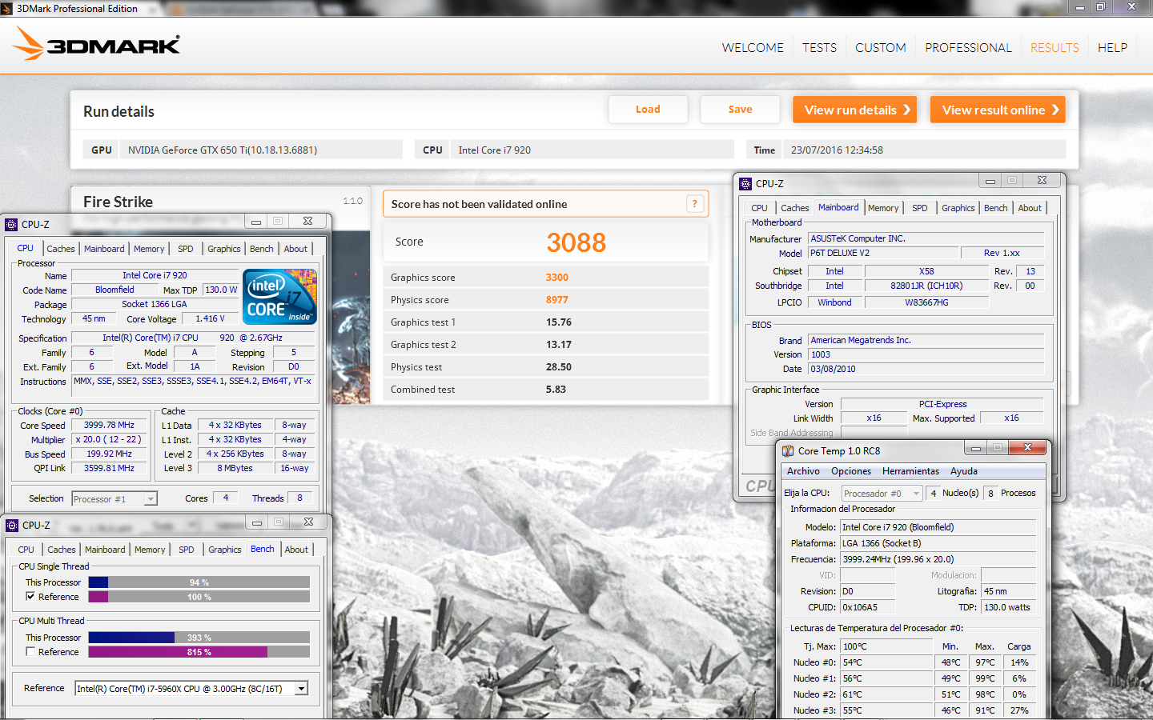Image resolution: width=1153 pixels, height=720 pixels.
Task: Open Ayuda menu in Core Temp
Action: [964, 471]
